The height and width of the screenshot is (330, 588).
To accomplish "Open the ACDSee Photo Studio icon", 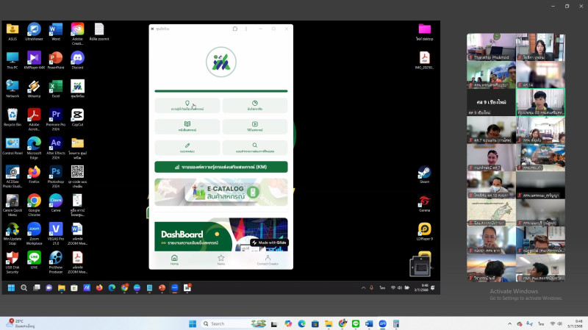I will click(x=12, y=176).
